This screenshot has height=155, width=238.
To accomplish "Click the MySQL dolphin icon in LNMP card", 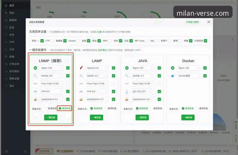I will click(35, 76).
